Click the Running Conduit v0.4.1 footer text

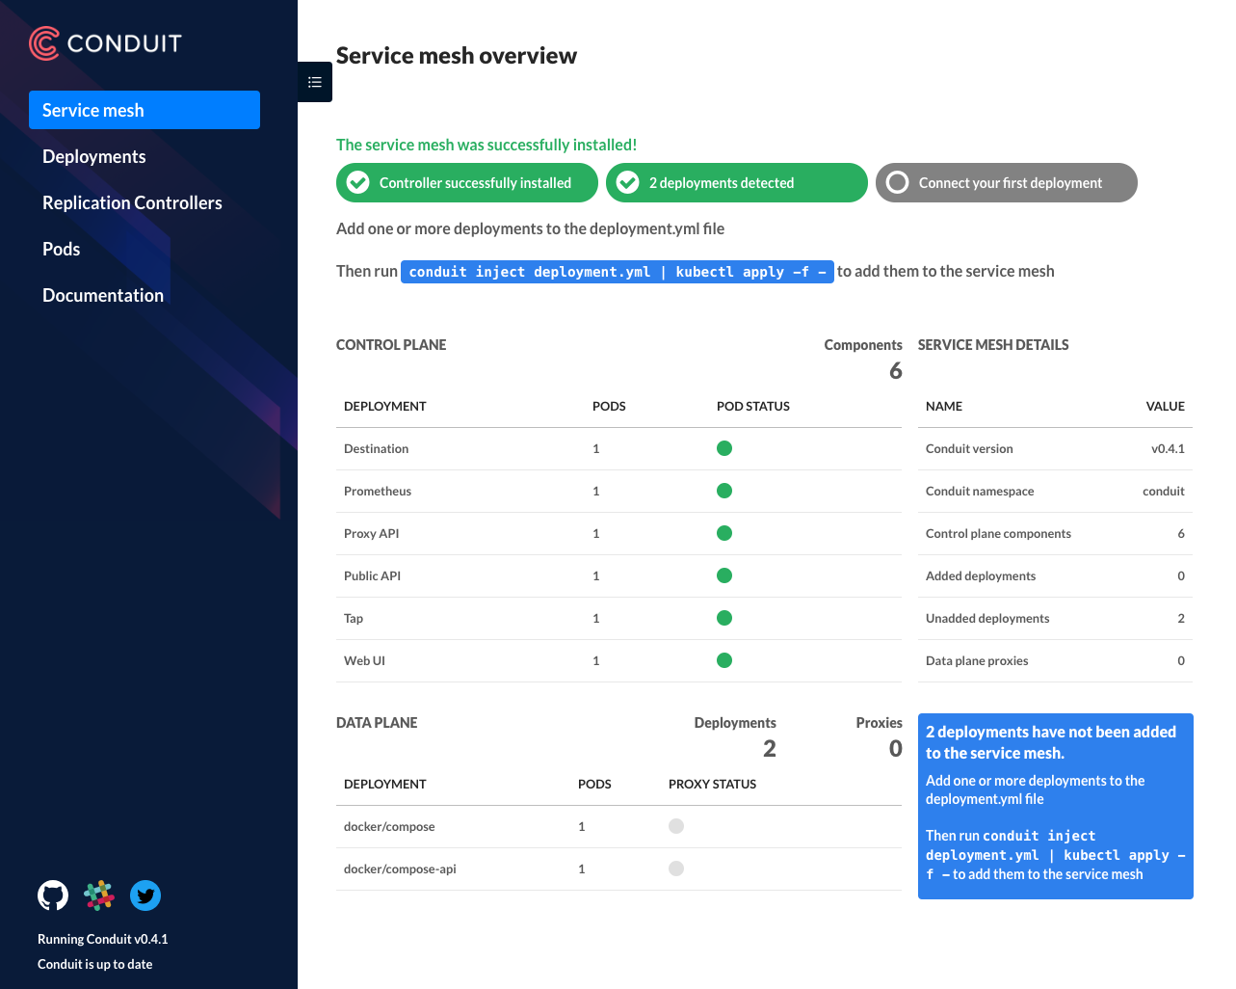[103, 939]
